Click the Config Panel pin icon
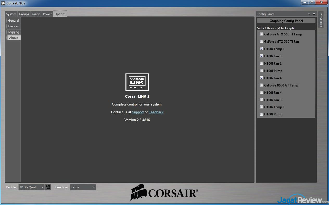The image size is (329, 205). point(314,14)
